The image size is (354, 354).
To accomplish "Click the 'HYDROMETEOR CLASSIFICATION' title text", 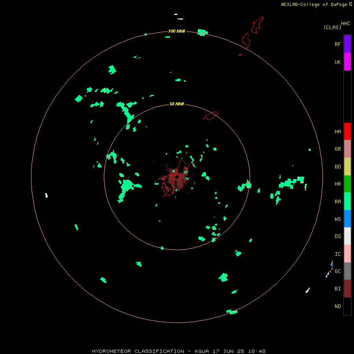I will [138, 351].
